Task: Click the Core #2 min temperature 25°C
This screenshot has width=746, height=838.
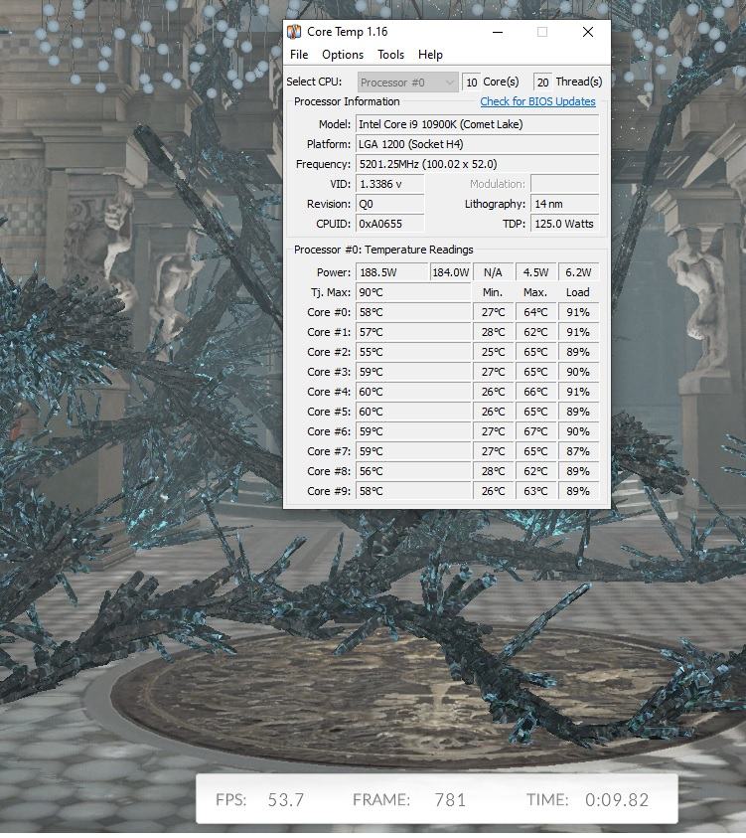Action: click(x=493, y=352)
